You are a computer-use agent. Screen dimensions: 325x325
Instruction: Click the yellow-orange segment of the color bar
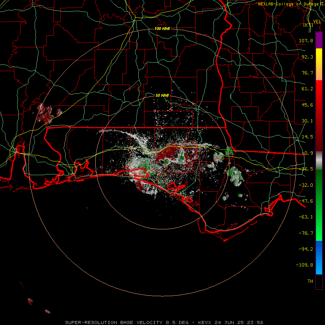tap(319, 64)
